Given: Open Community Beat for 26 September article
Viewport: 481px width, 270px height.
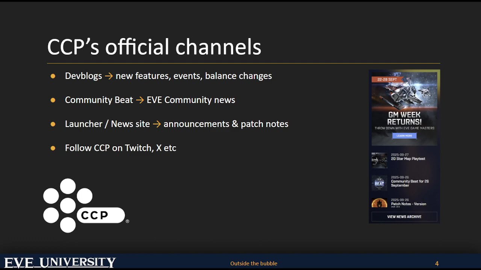Looking at the screenshot, I should point(410,183).
